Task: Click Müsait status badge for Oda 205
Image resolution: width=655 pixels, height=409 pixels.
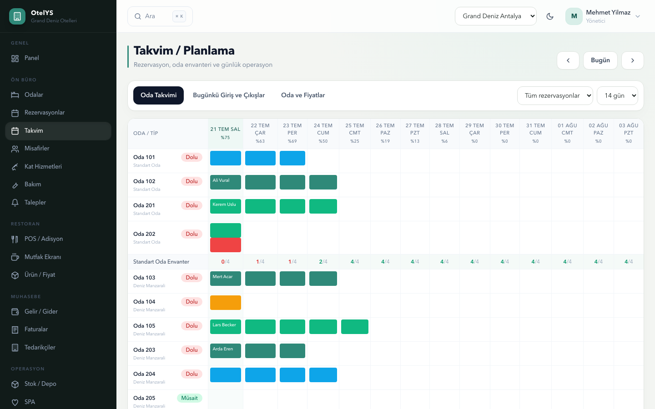Action: pos(189,398)
